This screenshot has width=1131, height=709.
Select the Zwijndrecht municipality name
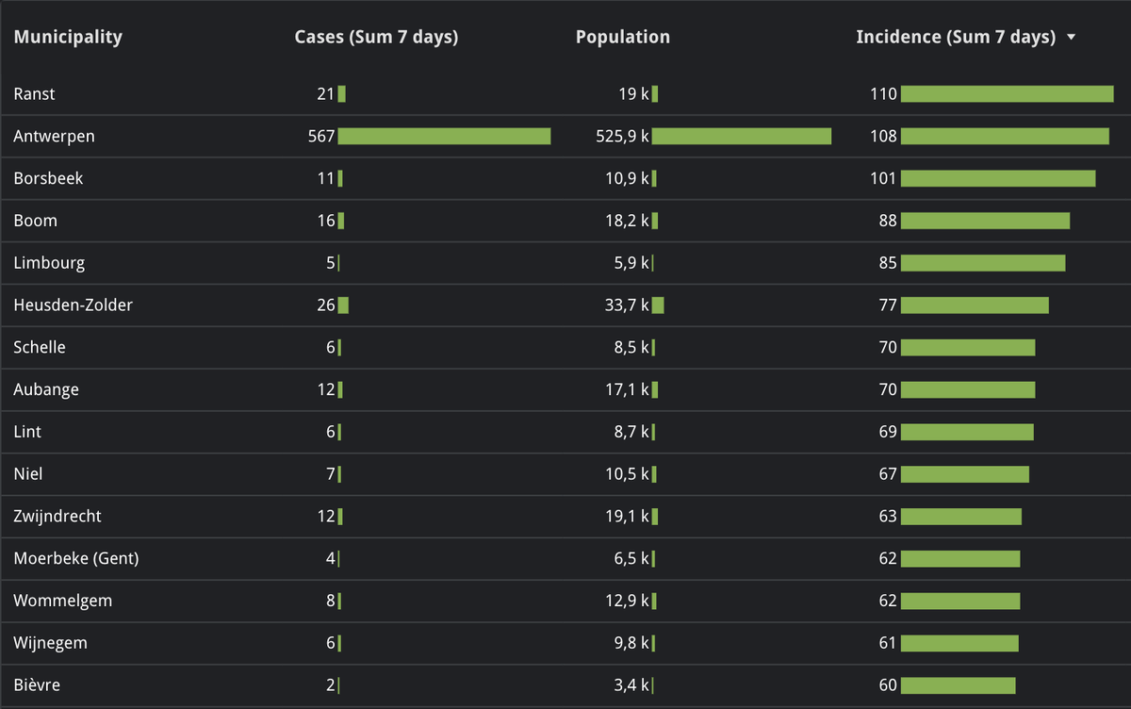pos(57,517)
